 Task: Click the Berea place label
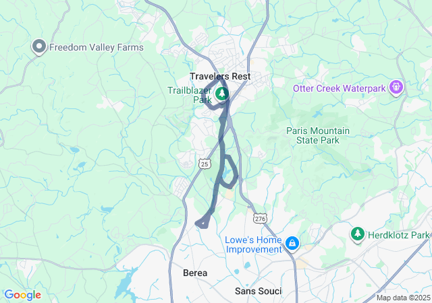point(195,273)
